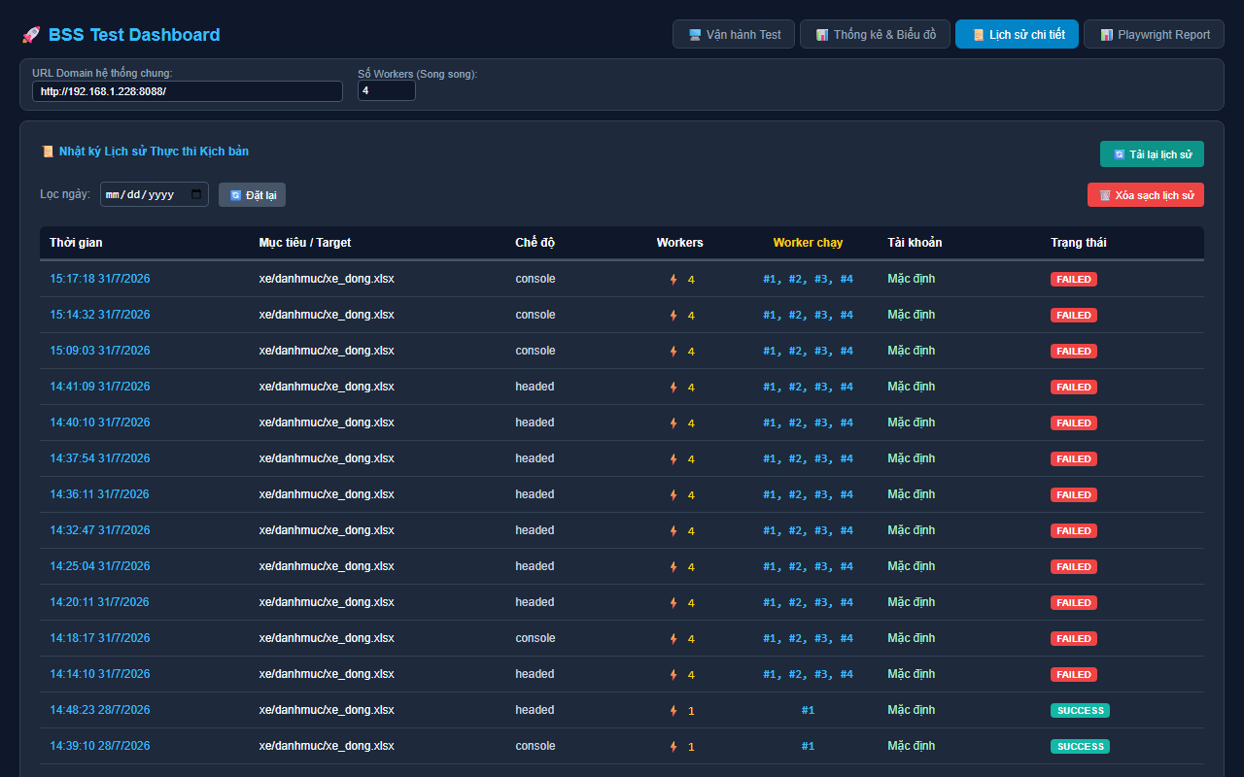Click the lightning icon in the 14:48:23 row
The image size is (1244, 777).
673,711
